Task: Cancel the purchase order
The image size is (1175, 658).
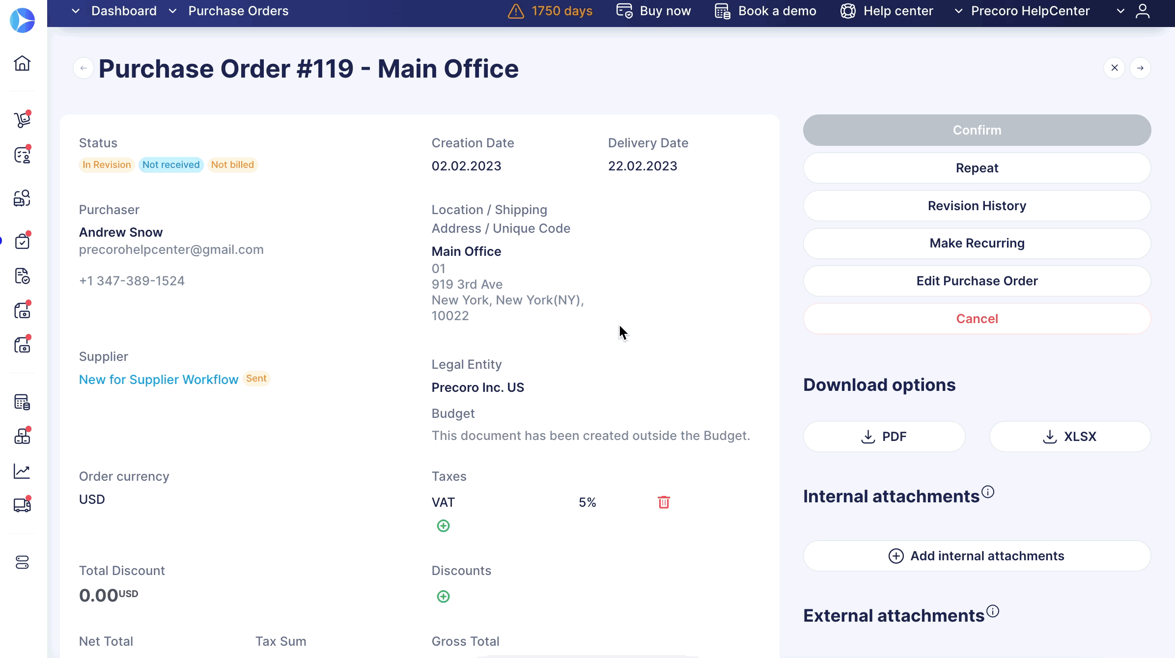Action: [x=977, y=319]
